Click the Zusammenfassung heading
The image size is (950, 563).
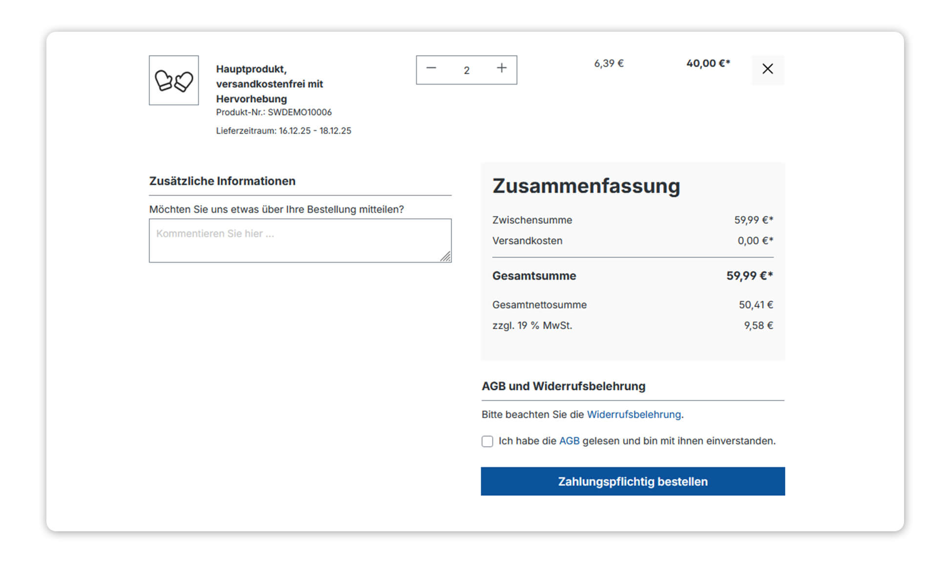tap(586, 186)
